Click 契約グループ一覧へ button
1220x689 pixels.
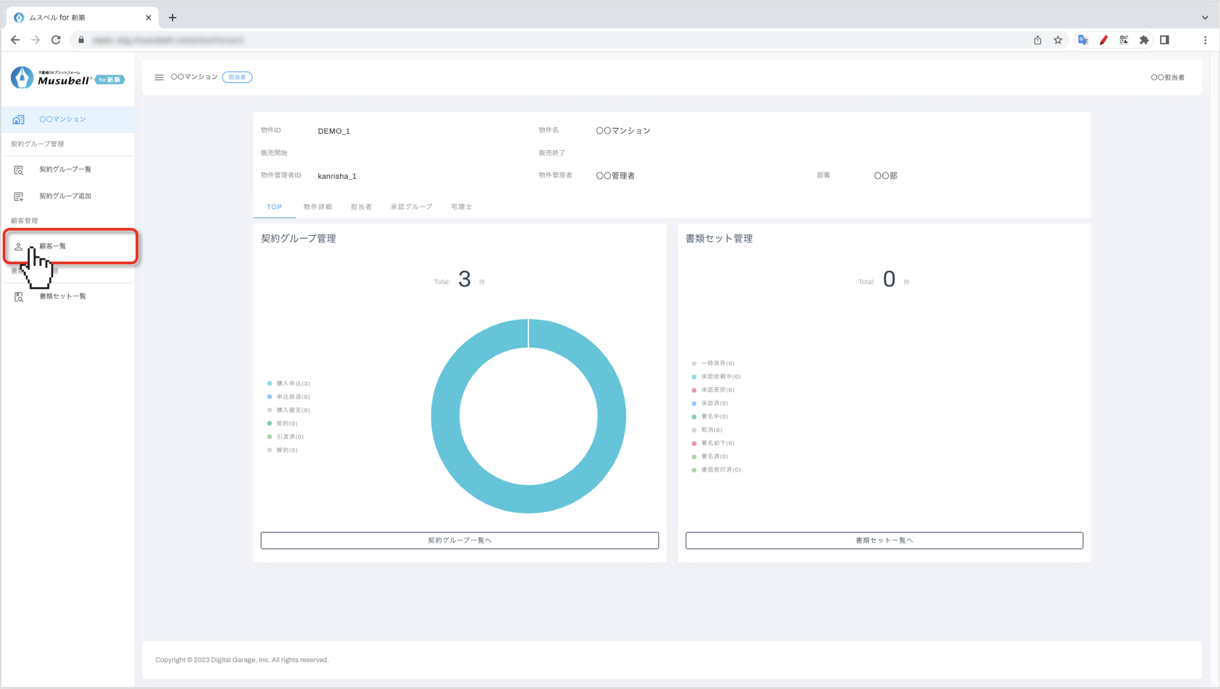pos(459,540)
